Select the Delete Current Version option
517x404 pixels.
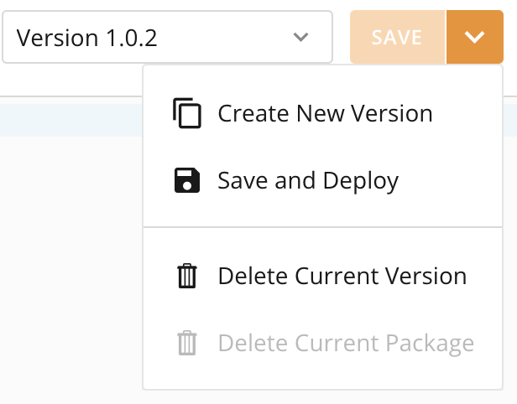point(342,276)
